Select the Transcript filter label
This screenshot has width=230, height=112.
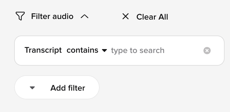point(43,50)
